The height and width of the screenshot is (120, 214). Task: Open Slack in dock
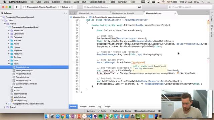(106, 116)
